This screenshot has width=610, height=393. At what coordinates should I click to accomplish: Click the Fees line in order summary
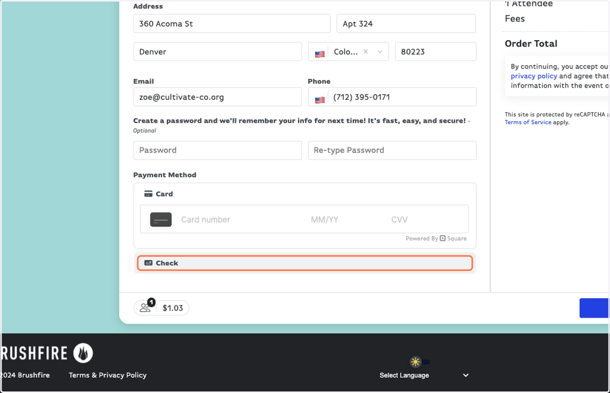(515, 19)
